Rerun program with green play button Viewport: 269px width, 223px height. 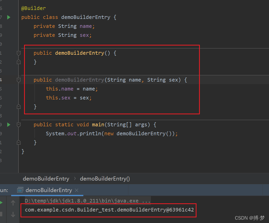1,203
